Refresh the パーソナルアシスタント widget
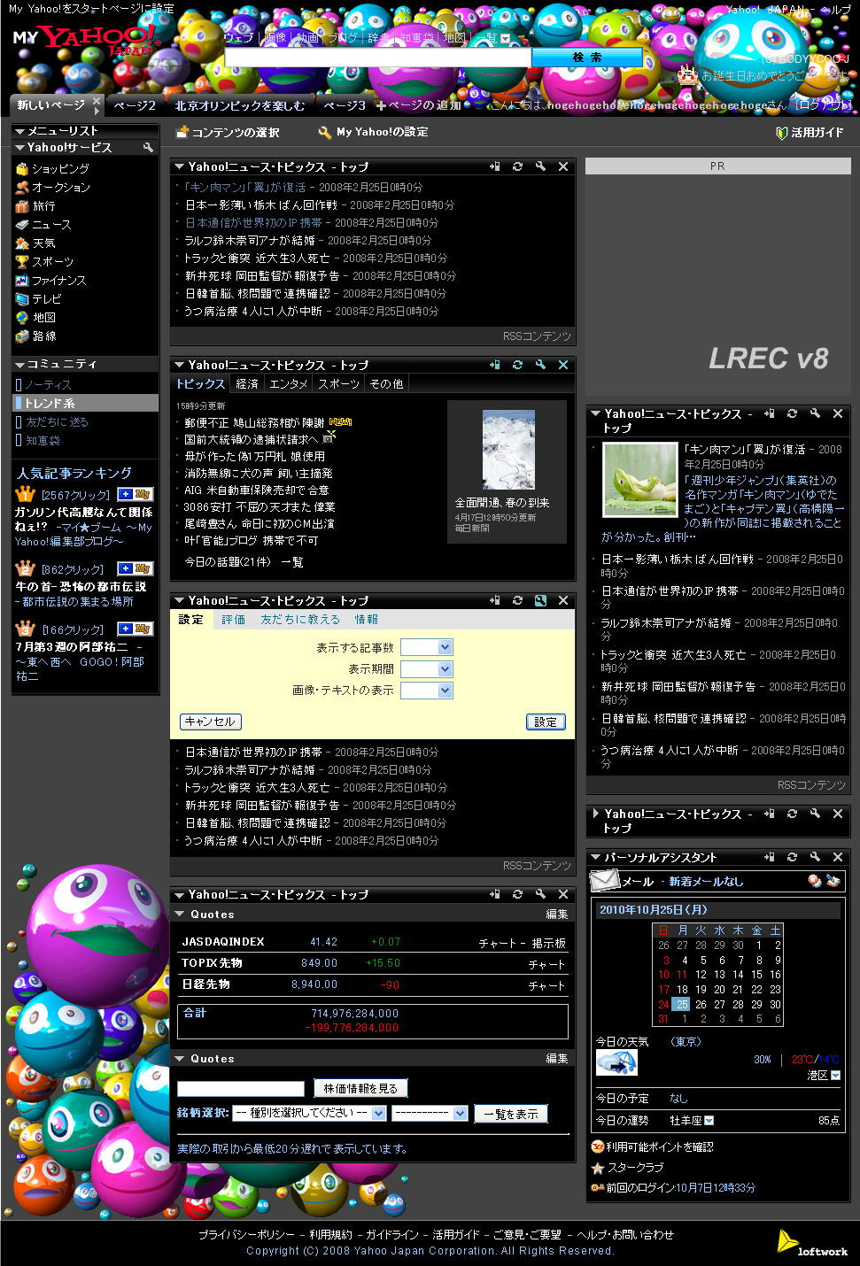Screen dimensions: 860x1266 [x=792, y=857]
